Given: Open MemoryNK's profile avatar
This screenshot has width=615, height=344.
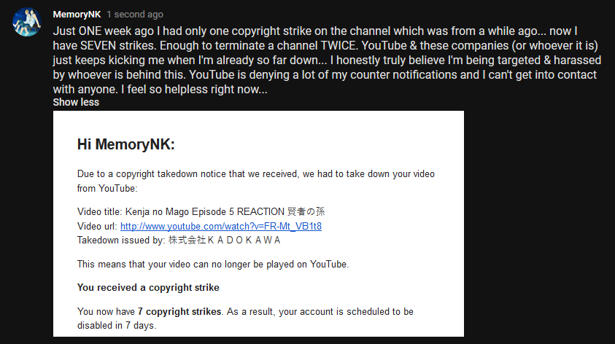Looking at the screenshot, I should click(27, 22).
